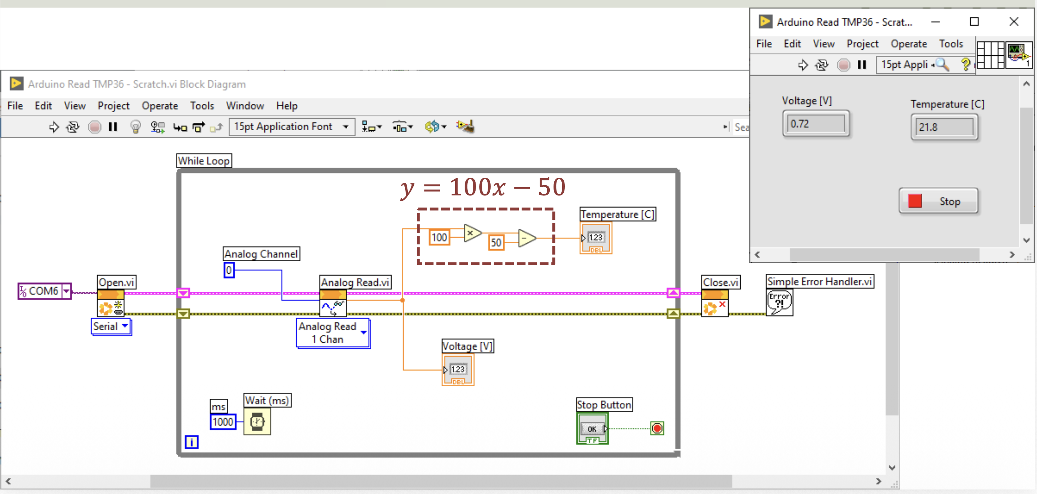Click the error tunnel on loop right edge
This screenshot has height=494, width=1037.
pyautogui.click(x=674, y=314)
